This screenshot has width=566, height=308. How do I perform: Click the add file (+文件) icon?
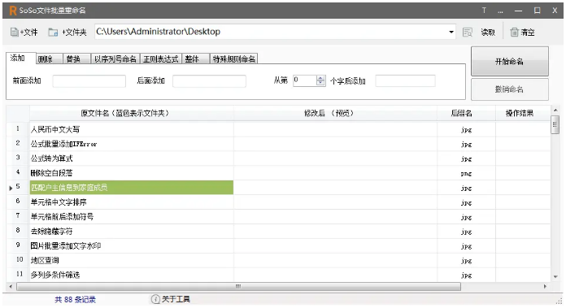point(14,32)
